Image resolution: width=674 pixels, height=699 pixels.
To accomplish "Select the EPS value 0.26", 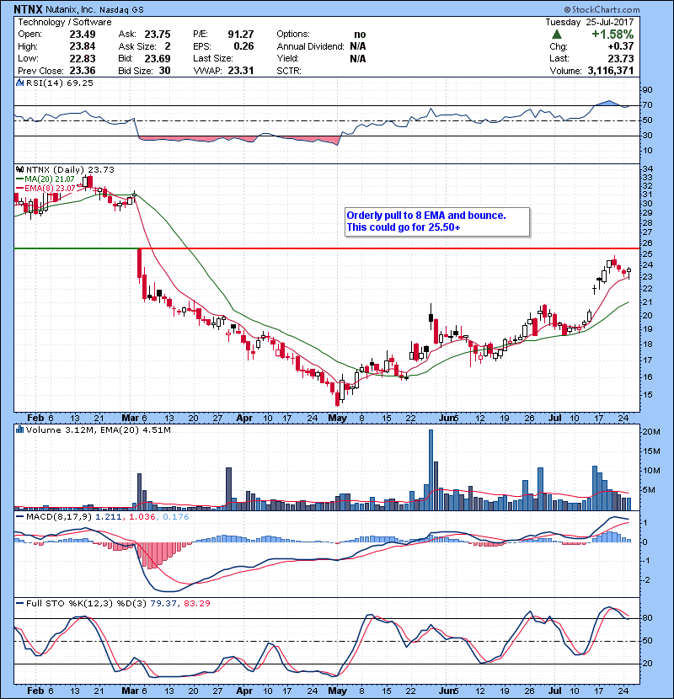I will click(244, 46).
